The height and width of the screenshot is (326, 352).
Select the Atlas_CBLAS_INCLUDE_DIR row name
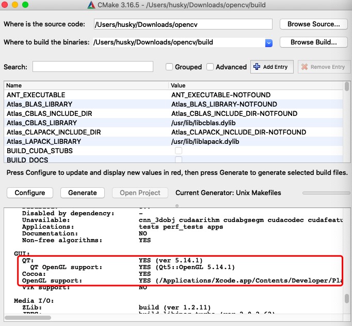pyautogui.click(x=50, y=113)
